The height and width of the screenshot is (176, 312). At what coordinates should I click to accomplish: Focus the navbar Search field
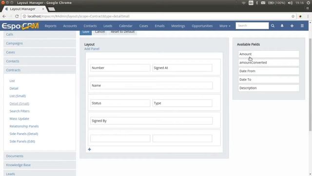[x=252, y=26]
